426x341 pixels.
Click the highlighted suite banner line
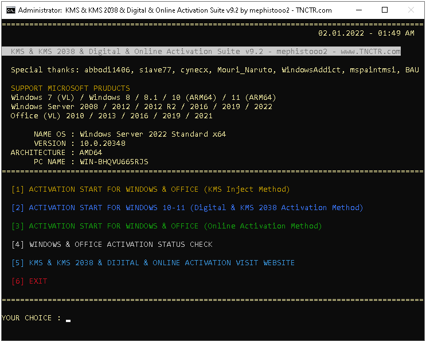(201, 52)
